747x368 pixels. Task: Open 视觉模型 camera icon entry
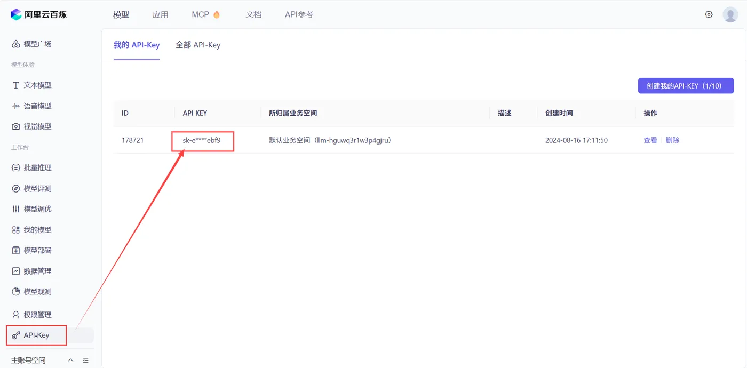coord(16,127)
